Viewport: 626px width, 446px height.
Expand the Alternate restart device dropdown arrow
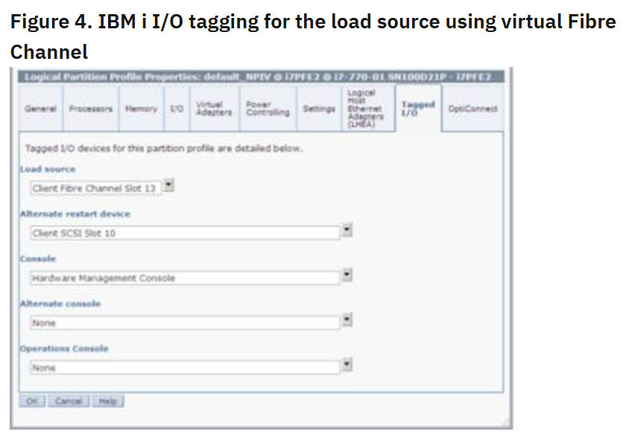(347, 230)
